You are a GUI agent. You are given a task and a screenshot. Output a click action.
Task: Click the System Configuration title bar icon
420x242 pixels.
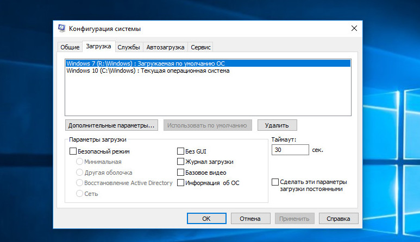(x=62, y=28)
